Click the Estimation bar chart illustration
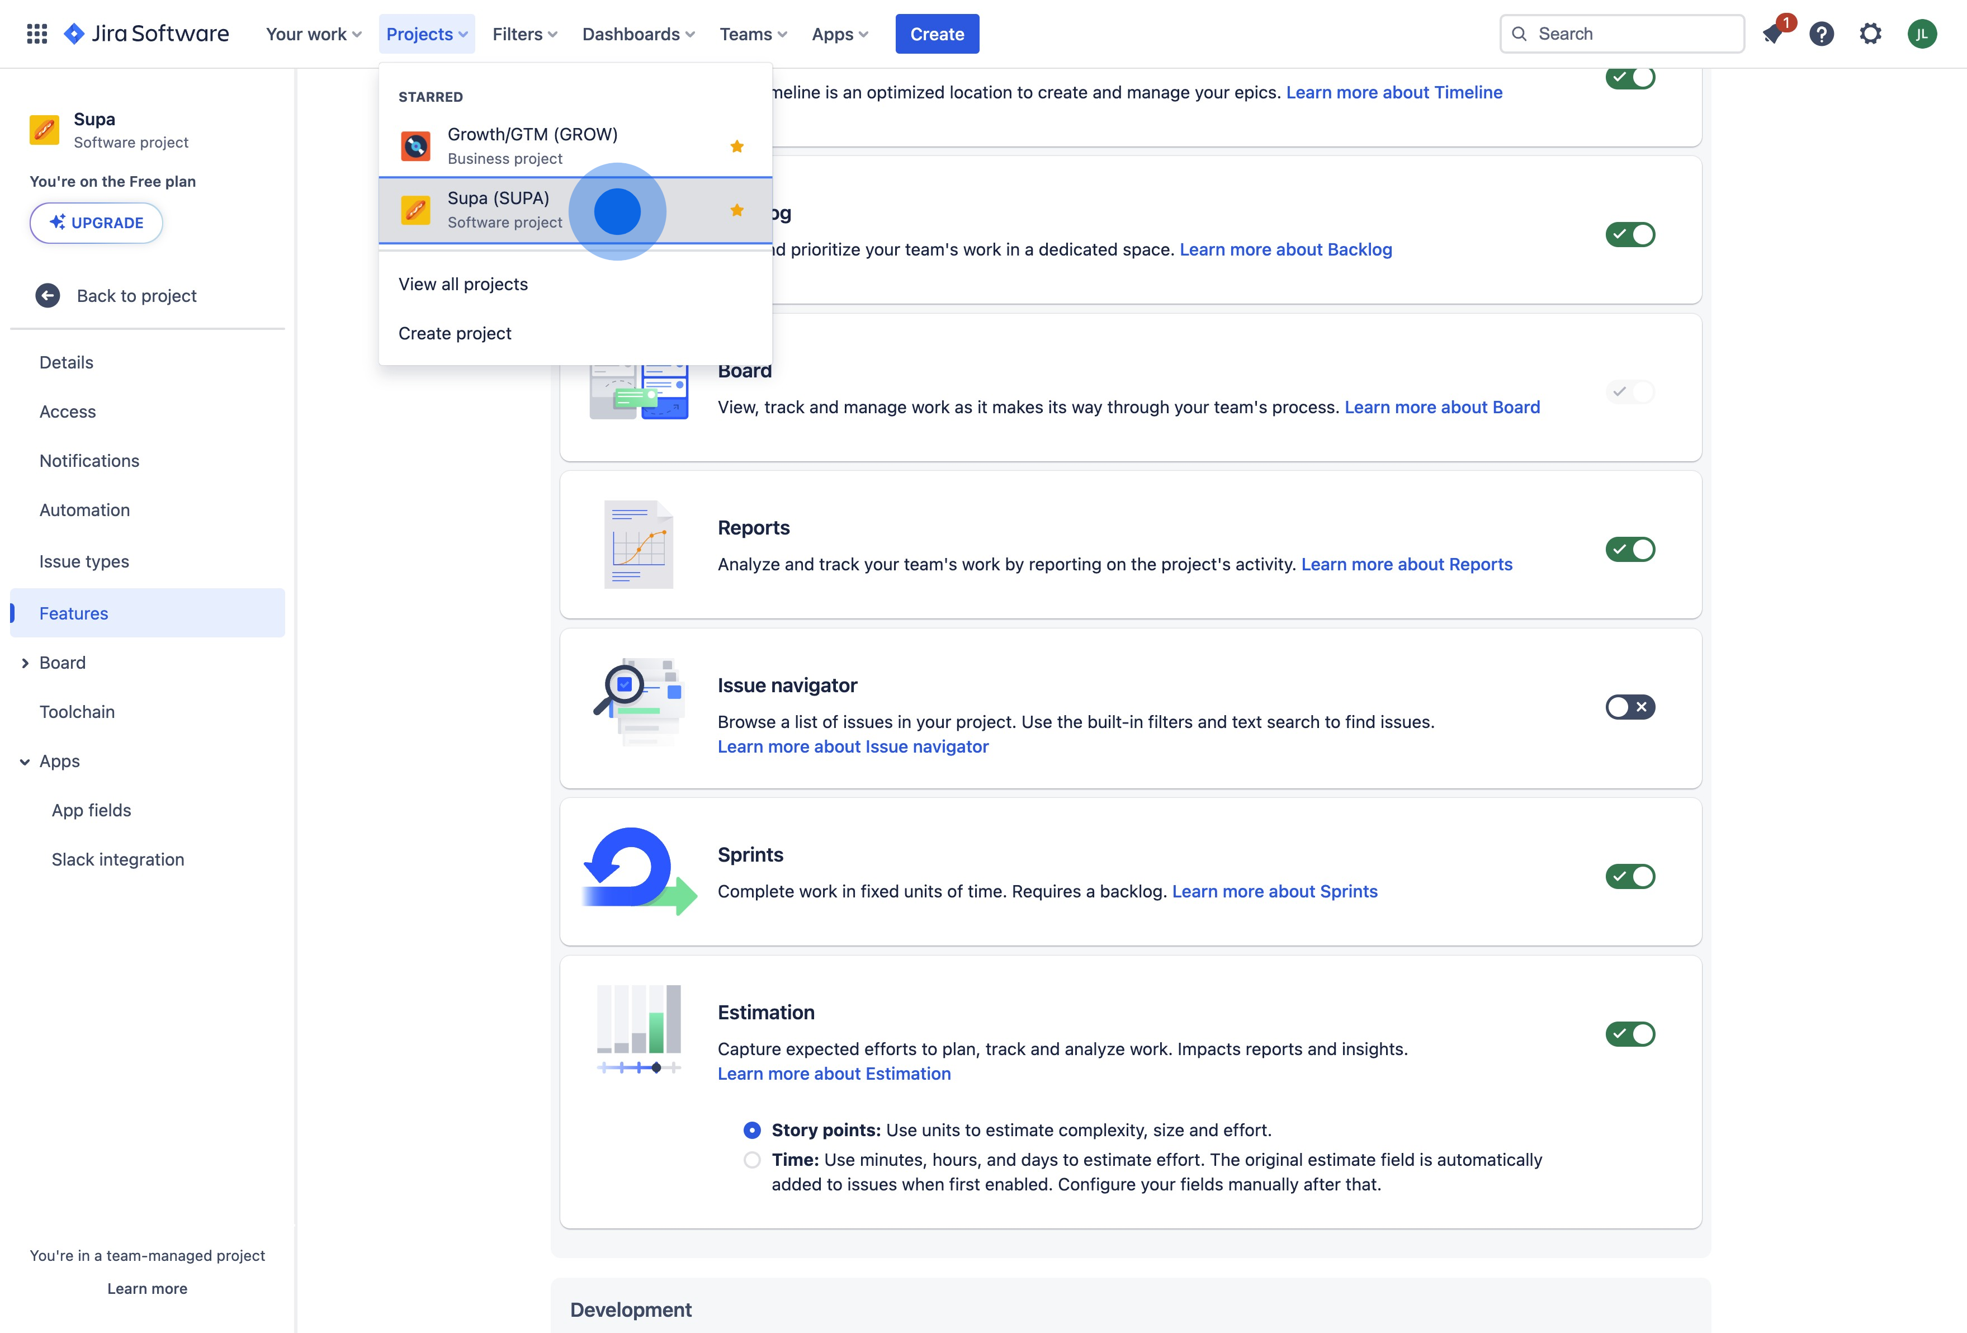 pos(639,1029)
